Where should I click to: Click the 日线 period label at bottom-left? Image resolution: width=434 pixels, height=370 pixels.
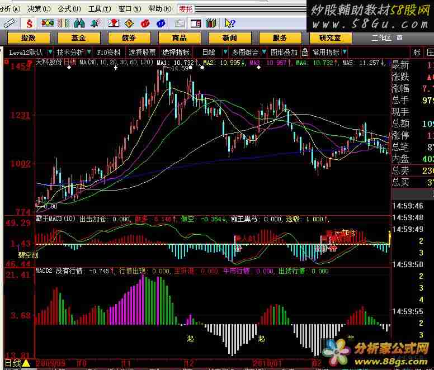[13, 363]
